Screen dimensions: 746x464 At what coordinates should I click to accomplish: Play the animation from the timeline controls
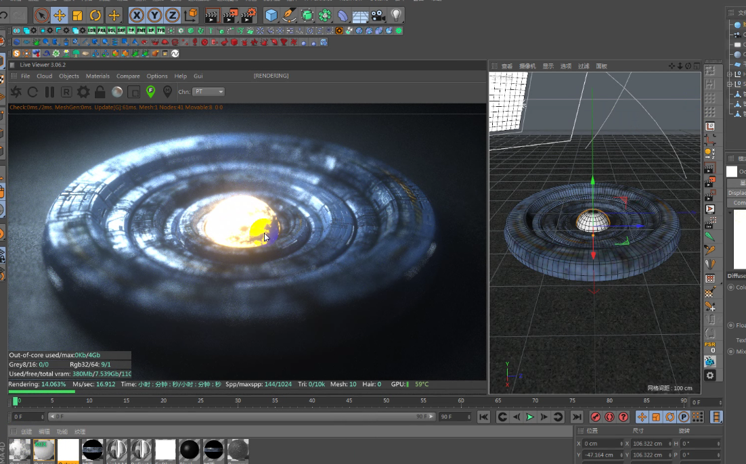coord(529,417)
